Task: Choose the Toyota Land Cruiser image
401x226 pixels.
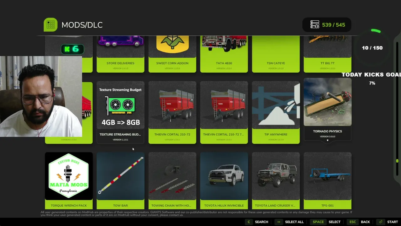Action: [276, 176]
